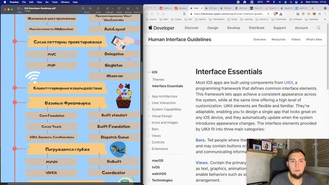The image size is (329, 185).
Task: Click the Account link on Apple Developer
Action: click(x=301, y=28)
